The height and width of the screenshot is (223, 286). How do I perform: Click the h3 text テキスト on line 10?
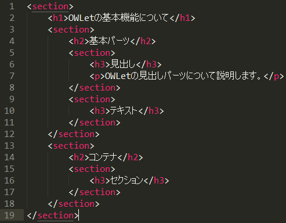124,111
